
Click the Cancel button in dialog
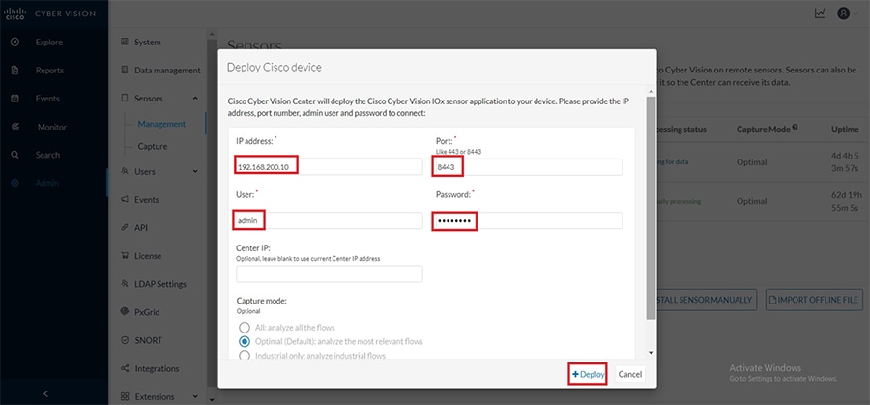(x=629, y=374)
